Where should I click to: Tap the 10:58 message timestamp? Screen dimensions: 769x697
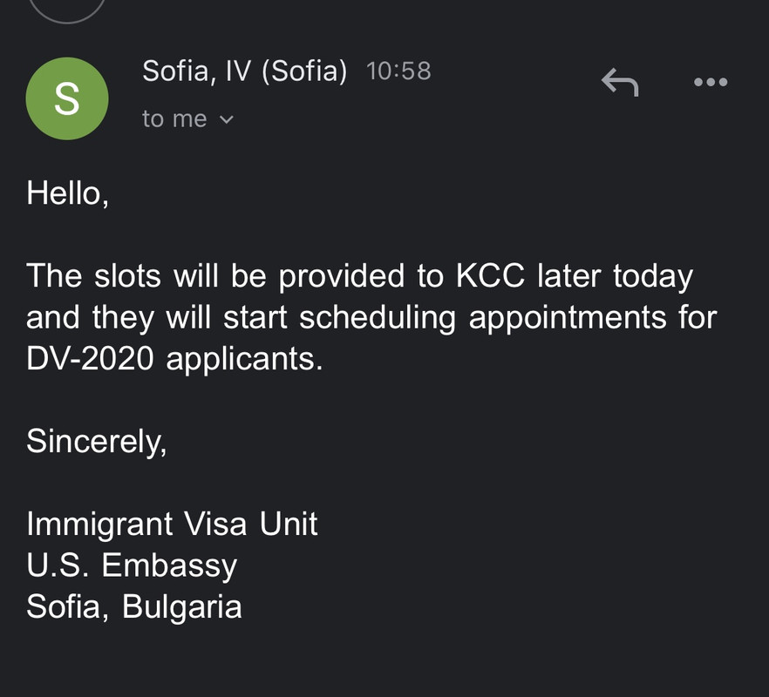click(398, 71)
